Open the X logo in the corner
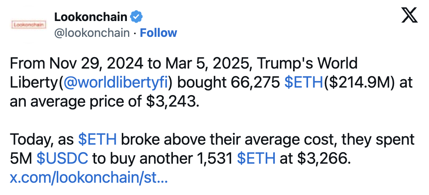Viewport: 429px width, 195px height. tap(410, 15)
